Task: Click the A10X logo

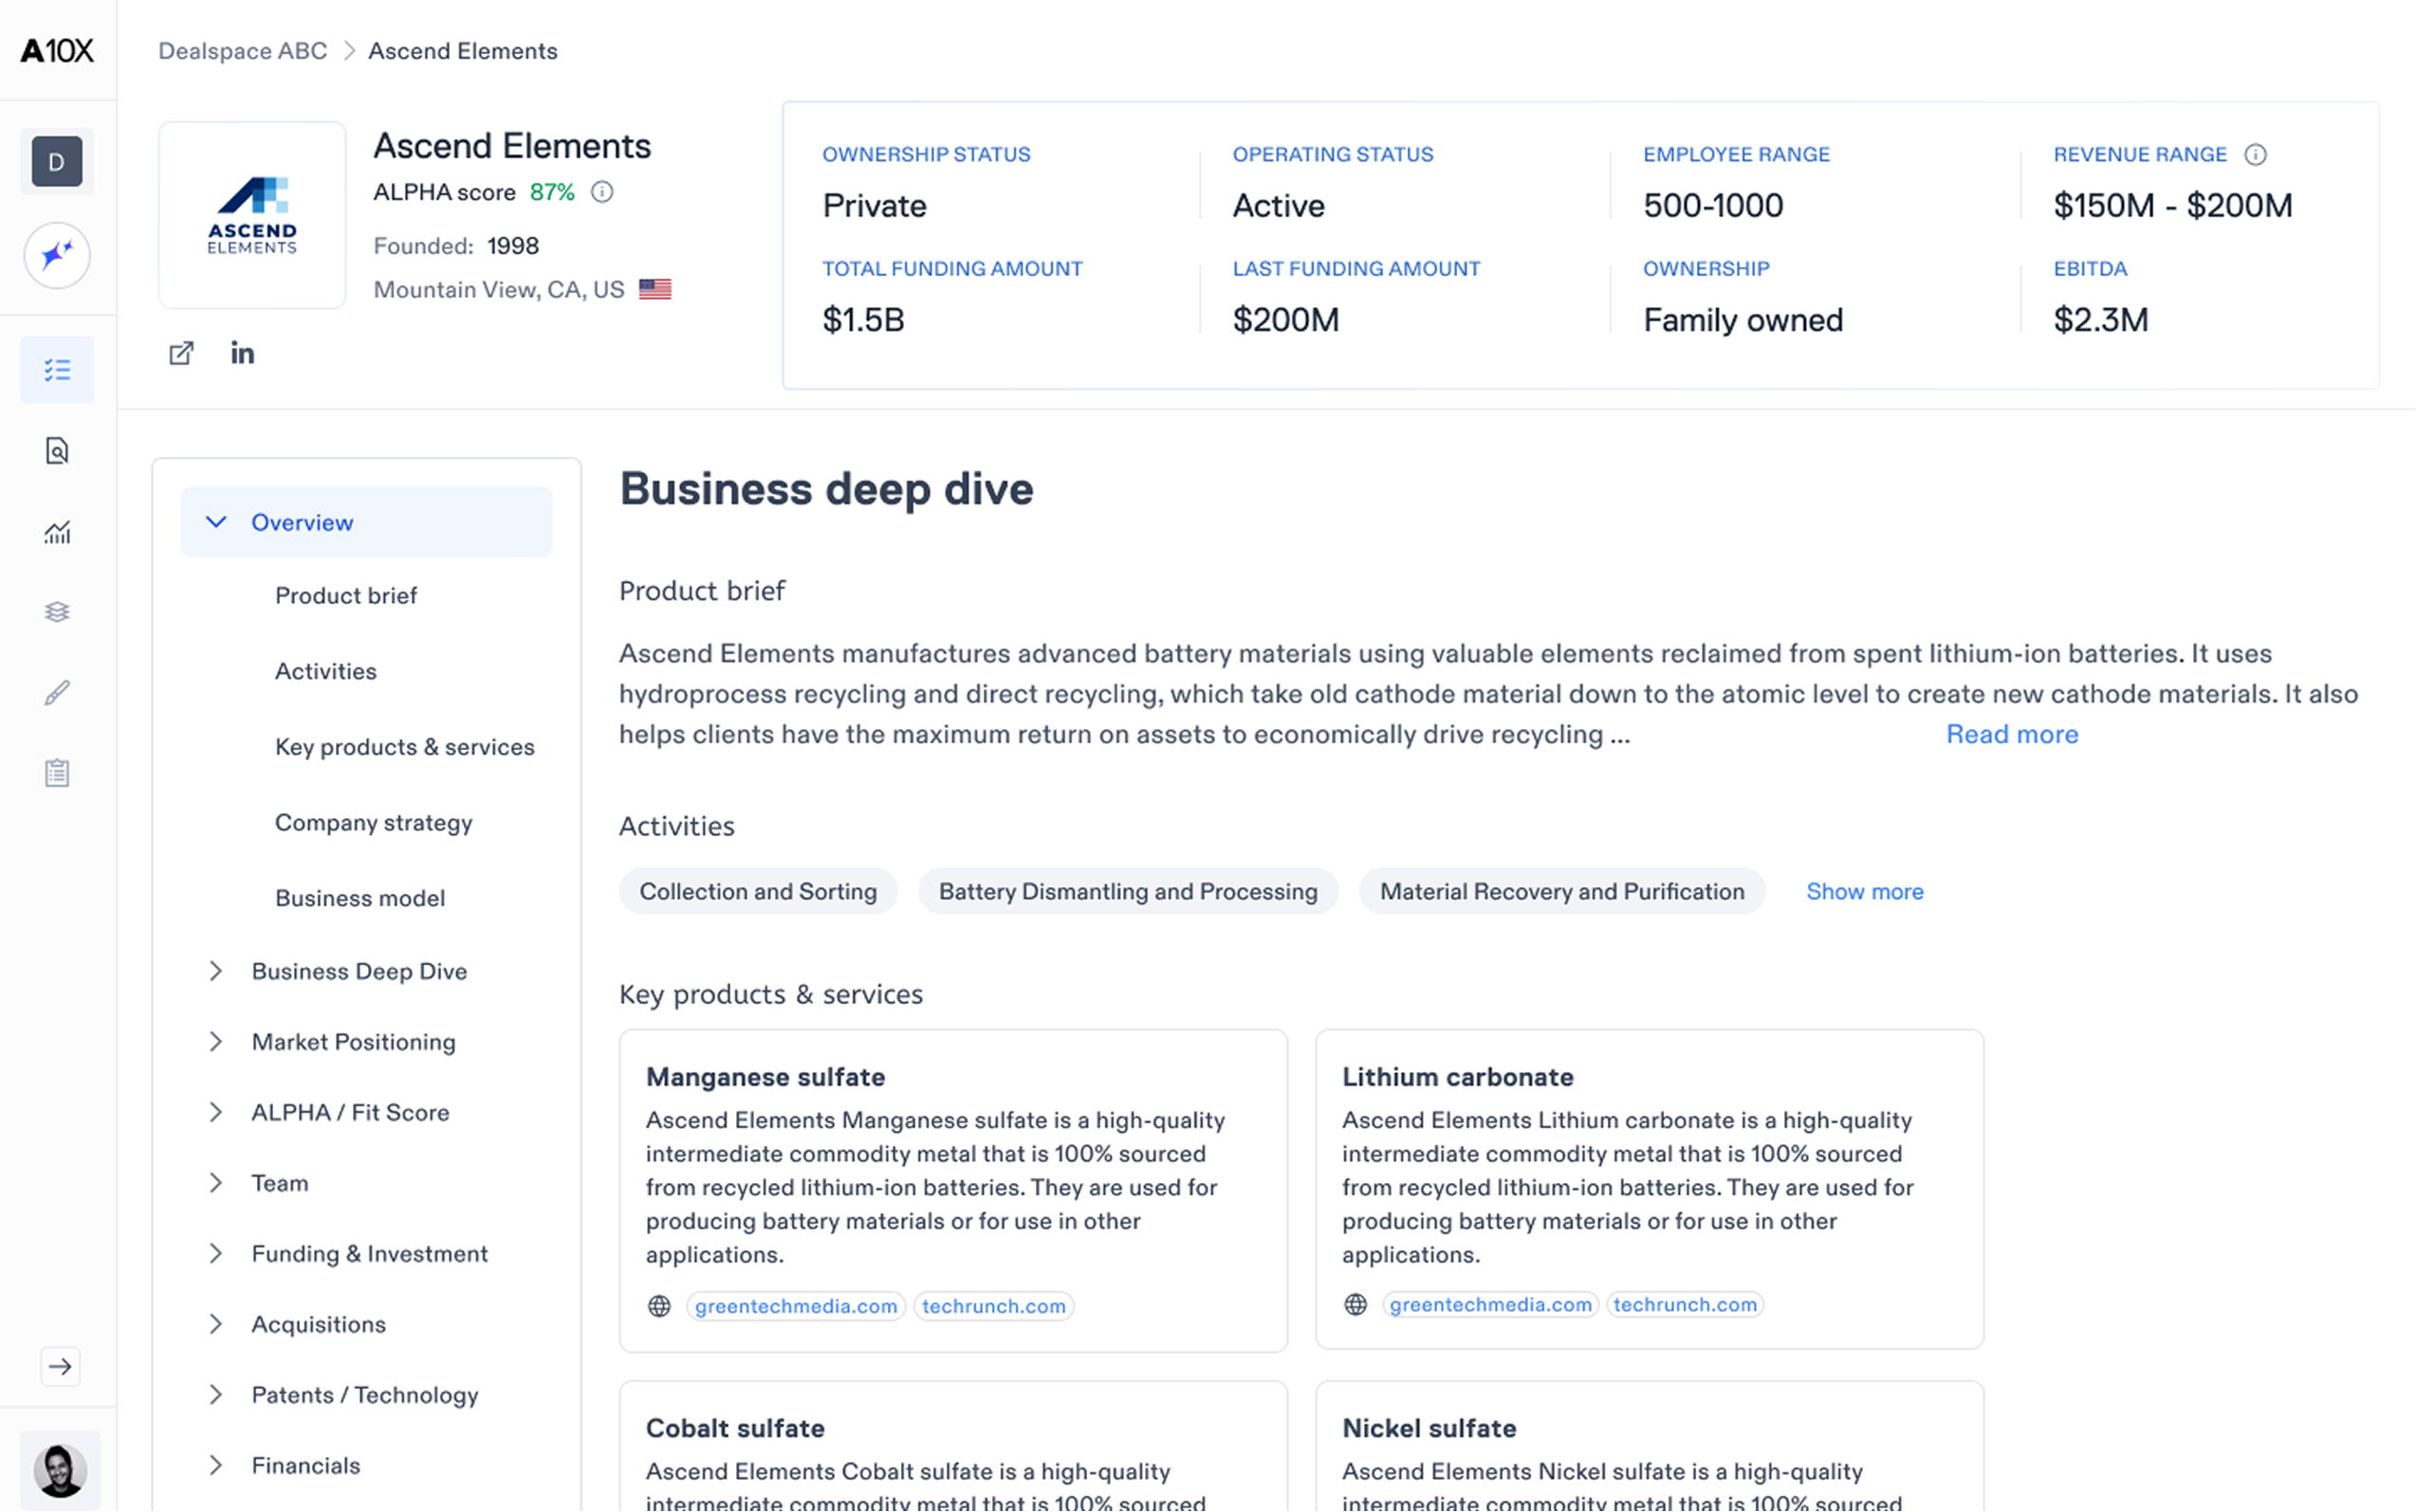Action: point(57,50)
